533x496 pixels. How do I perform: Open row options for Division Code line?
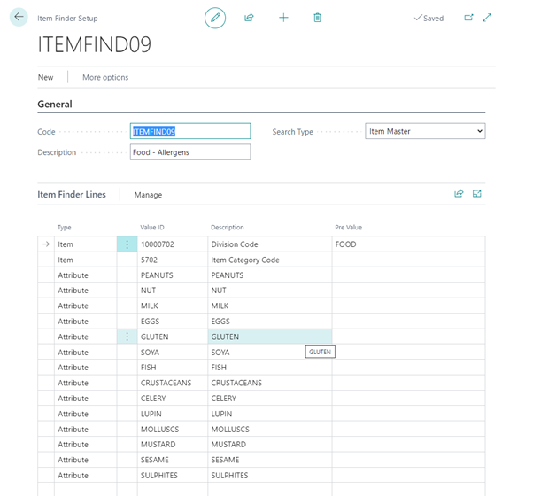click(127, 244)
